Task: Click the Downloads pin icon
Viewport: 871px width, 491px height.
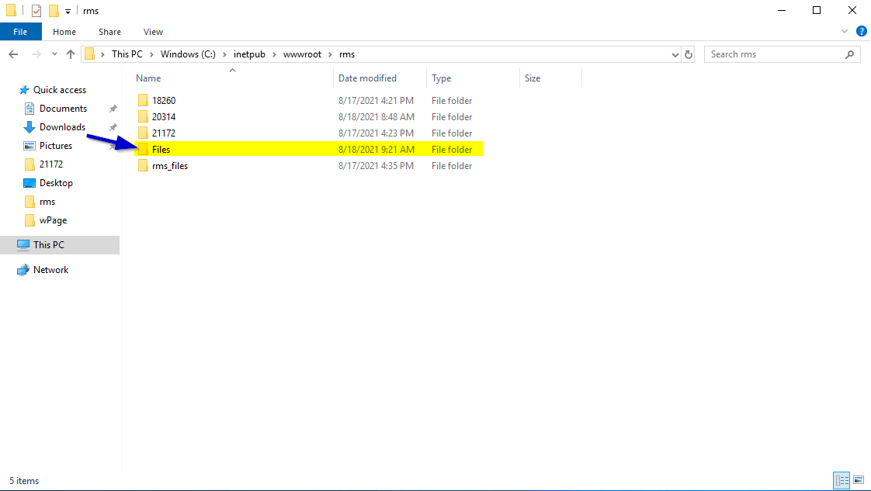Action: (x=113, y=128)
